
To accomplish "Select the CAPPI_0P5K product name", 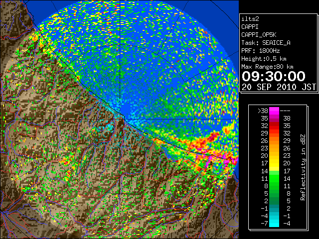I will tap(259, 35).
